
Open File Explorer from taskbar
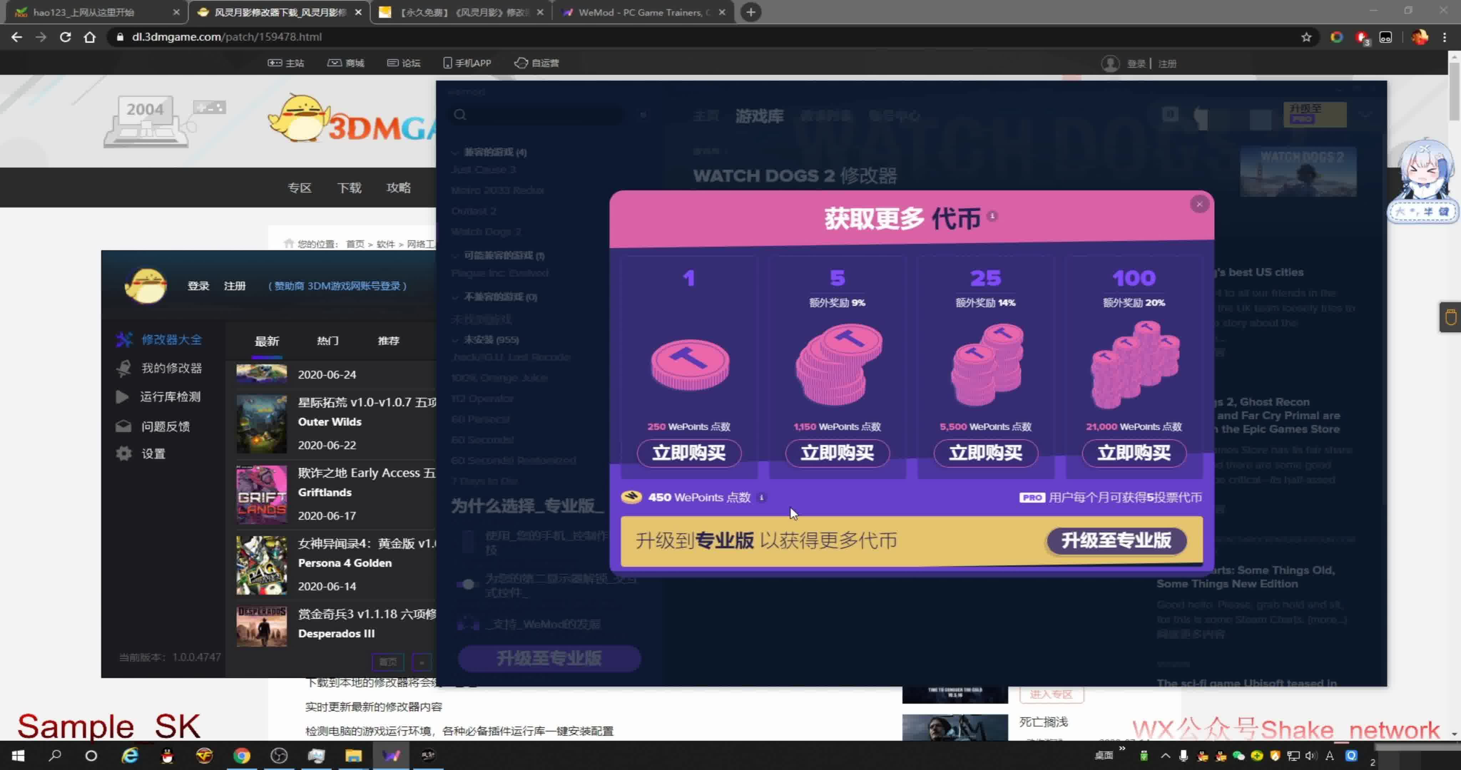tap(353, 755)
